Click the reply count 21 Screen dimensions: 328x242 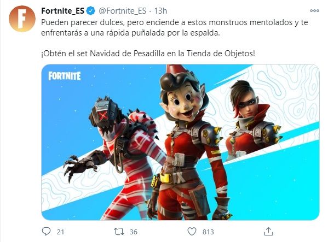[60, 232]
